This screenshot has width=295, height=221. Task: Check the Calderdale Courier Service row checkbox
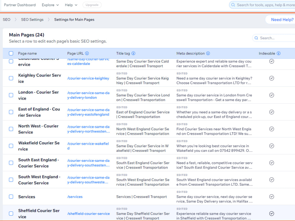(11, 61)
